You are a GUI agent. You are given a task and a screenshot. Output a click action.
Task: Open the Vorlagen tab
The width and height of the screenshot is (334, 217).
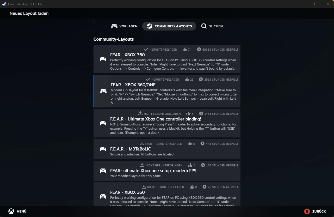point(124,26)
